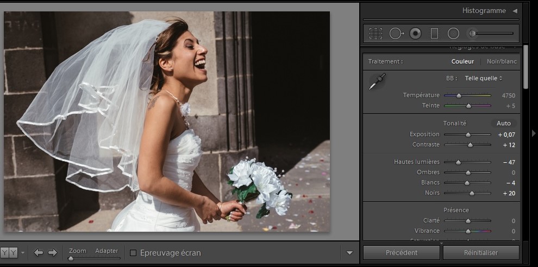Screen dimensions: 538x267
Task: Open BB white balance preset dropdown
Action: (x=484, y=78)
